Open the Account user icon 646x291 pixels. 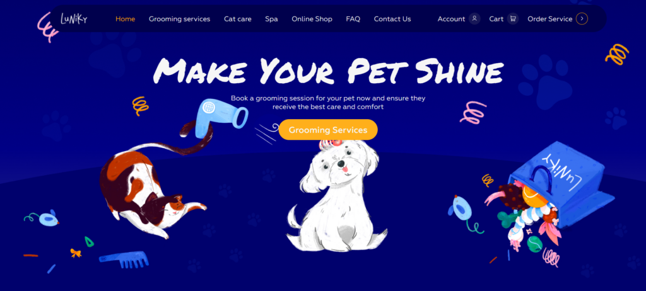474,18
